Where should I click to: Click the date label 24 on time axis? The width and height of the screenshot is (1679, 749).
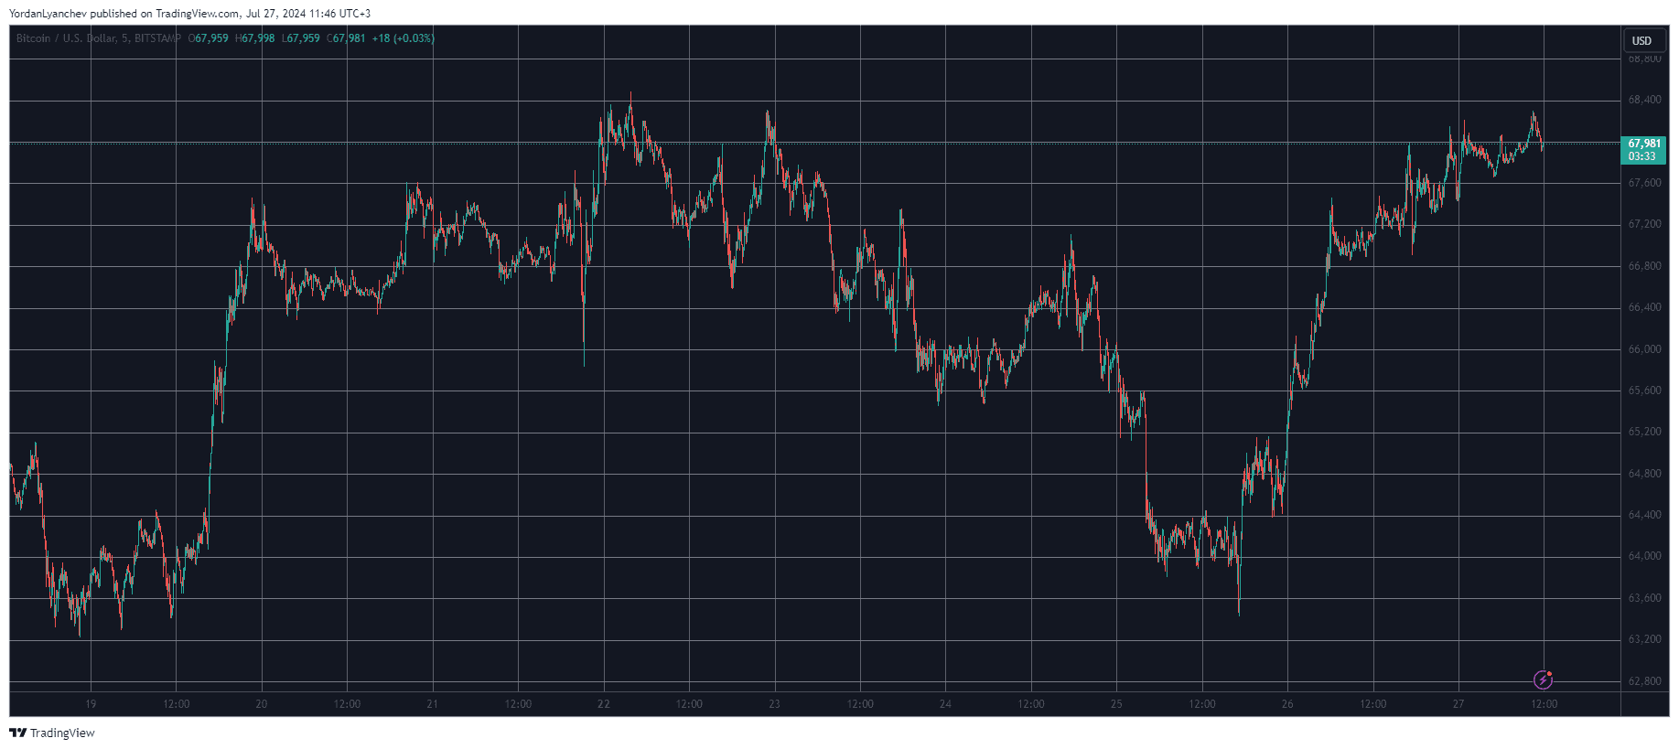(x=946, y=704)
